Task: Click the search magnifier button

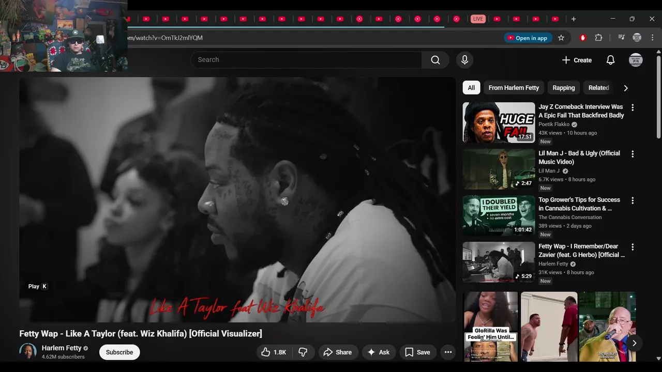Action: pos(435,60)
